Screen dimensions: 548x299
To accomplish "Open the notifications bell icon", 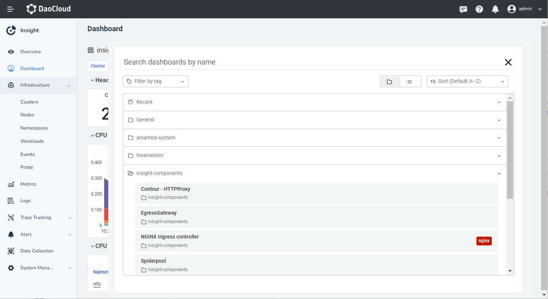I will coord(495,9).
